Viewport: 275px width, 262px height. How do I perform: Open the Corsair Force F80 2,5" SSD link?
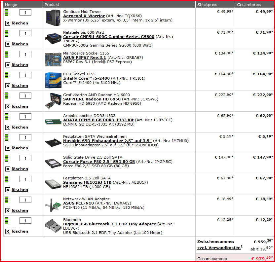pyautogui.click(x=99, y=162)
